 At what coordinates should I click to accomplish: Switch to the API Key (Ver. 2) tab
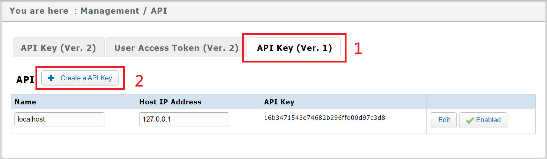(58, 48)
